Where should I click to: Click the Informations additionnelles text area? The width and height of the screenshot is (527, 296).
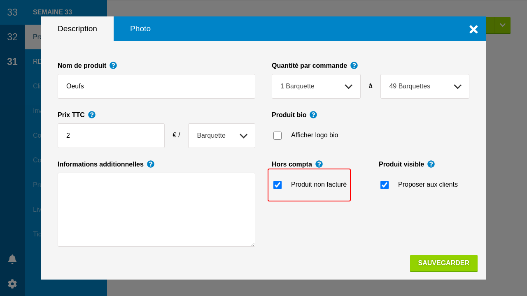(x=156, y=210)
